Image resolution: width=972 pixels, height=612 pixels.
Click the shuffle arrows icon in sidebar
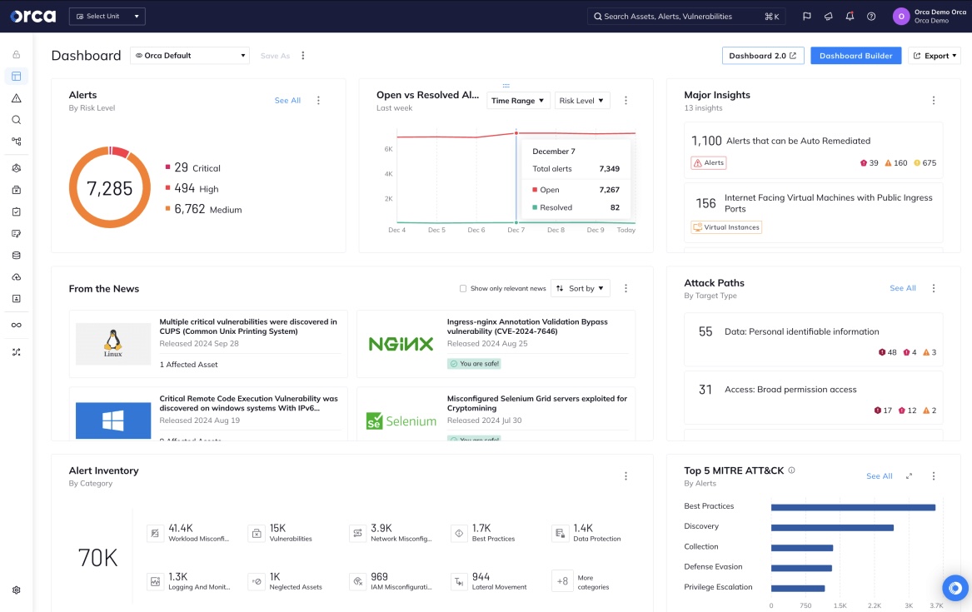(16, 352)
